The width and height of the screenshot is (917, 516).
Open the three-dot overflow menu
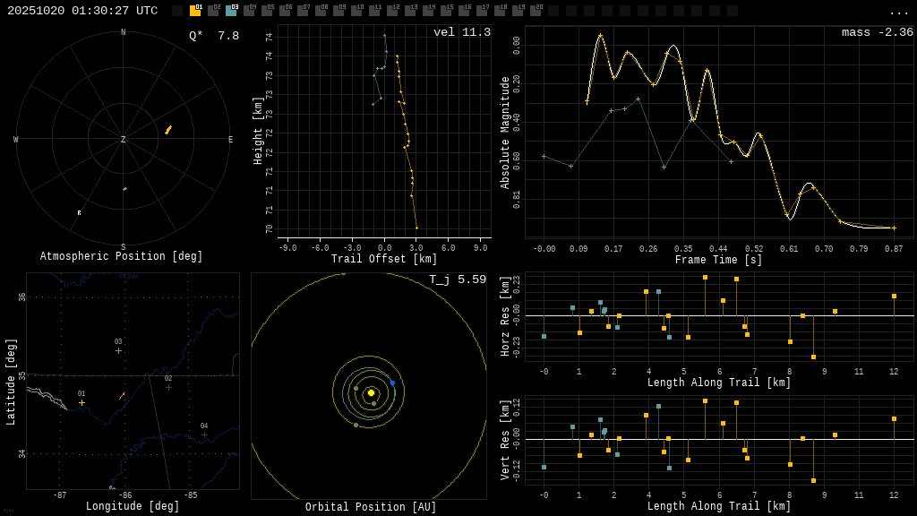[x=898, y=12]
